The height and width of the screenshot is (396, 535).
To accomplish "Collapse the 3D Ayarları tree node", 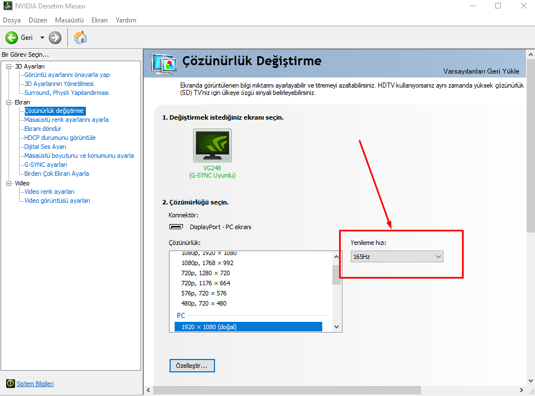I will point(9,67).
